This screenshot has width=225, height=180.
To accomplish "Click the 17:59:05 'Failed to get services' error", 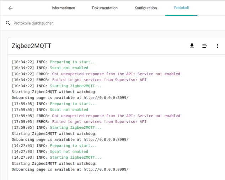I will pos(79,122).
